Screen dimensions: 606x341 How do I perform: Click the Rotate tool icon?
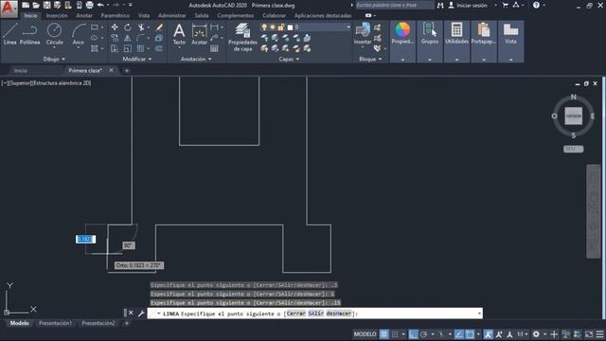[128, 27]
